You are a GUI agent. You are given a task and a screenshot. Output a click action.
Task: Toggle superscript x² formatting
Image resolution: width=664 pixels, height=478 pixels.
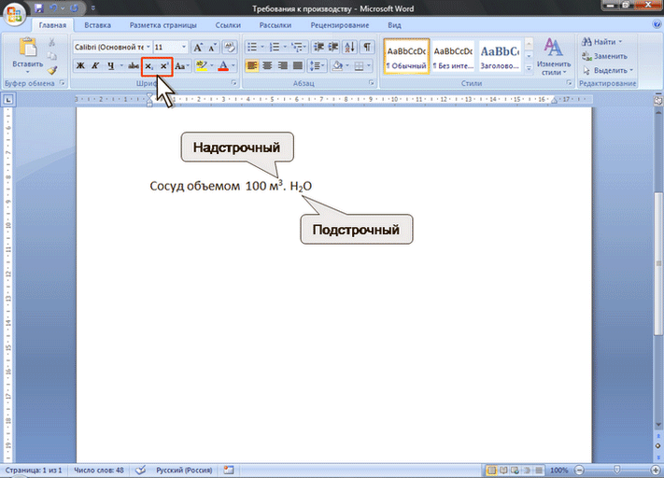(164, 66)
